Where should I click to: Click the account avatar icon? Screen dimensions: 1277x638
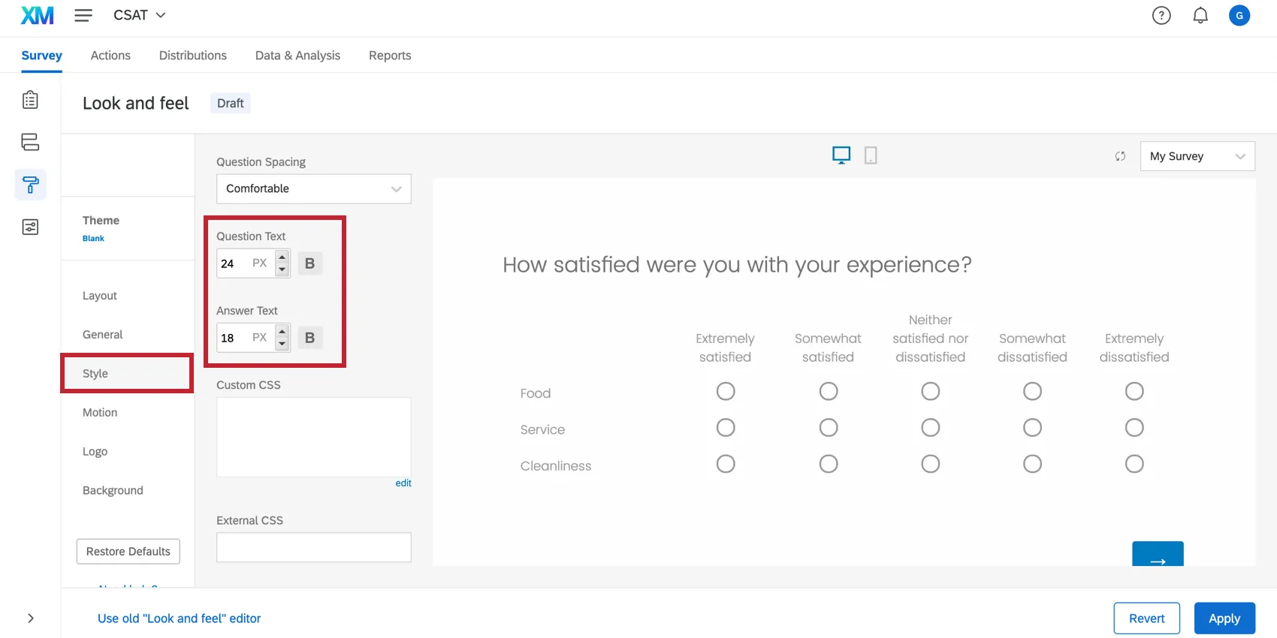pyautogui.click(x=1239, y=15)
